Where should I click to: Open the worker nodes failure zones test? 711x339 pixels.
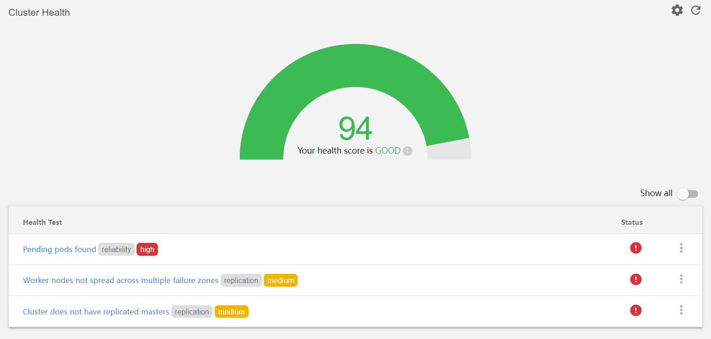[x=120, y=280]
